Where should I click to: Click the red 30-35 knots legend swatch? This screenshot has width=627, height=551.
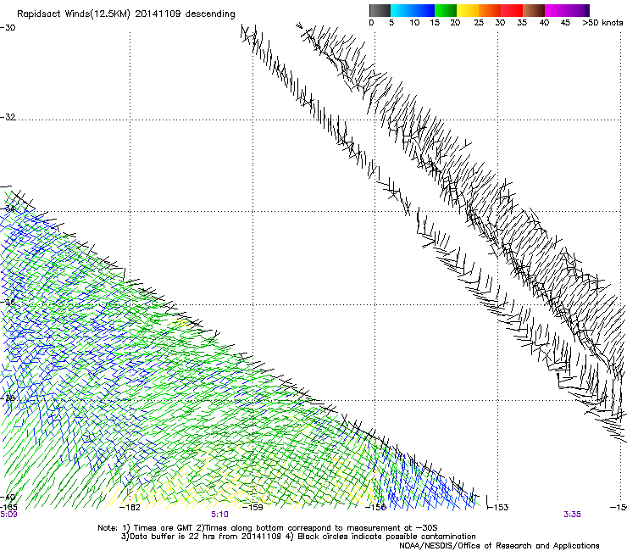[512, 10]
